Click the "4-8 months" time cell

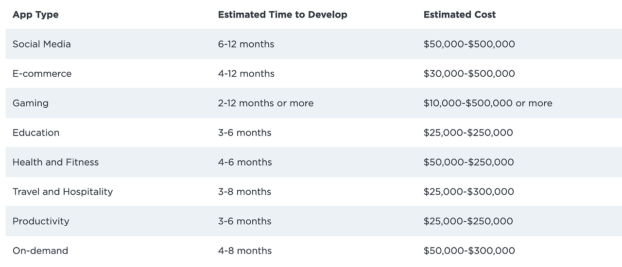click(x=245, y=251)
